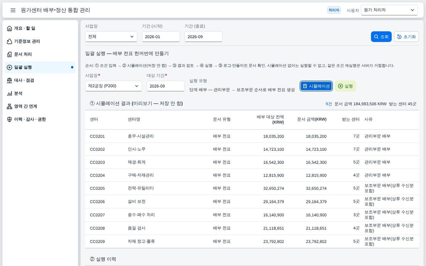The width and height of the screenshot is (426, 266).
Task: Click the 문서 금액 184,983,506 KRW summary
Action: click(360, 104)
